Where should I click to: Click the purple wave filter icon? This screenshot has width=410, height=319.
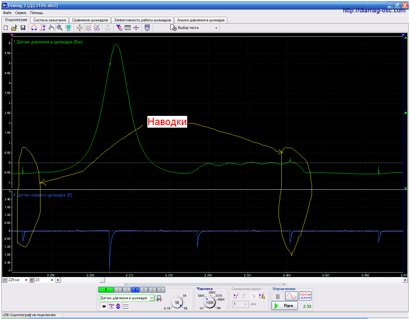(111, 306)
